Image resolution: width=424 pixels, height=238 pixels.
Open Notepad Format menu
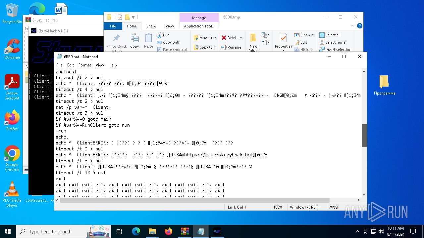(x=85, y=65)
